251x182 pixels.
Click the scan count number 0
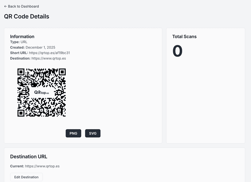click(x=178, y=51)
